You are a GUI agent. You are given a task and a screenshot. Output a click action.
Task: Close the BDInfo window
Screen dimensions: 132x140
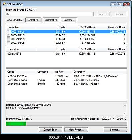tap(126, 4)
